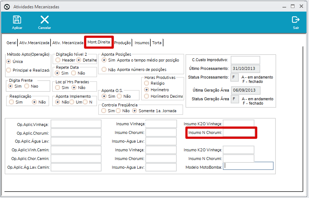Screen dimensions: 309x198
Task: Choose Horímetro under Horas Produtivas
Action: [147, 89]
